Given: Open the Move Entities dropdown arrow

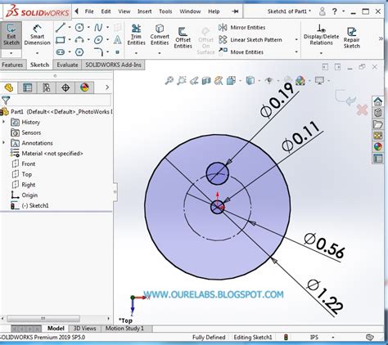Looking at the screenshot, I should pyautogui.click(x=296, y=52).
